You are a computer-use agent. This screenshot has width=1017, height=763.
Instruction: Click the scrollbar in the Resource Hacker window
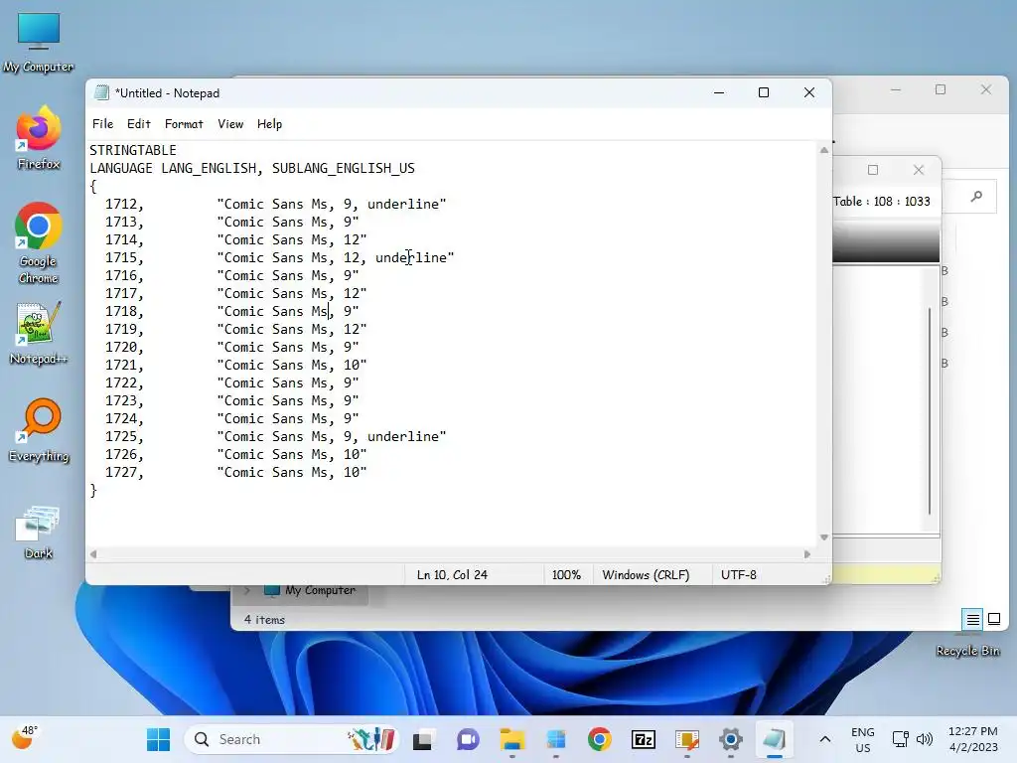pos(930,410)
